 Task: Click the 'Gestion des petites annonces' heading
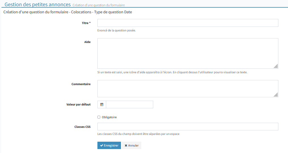[x=38, y=5]
